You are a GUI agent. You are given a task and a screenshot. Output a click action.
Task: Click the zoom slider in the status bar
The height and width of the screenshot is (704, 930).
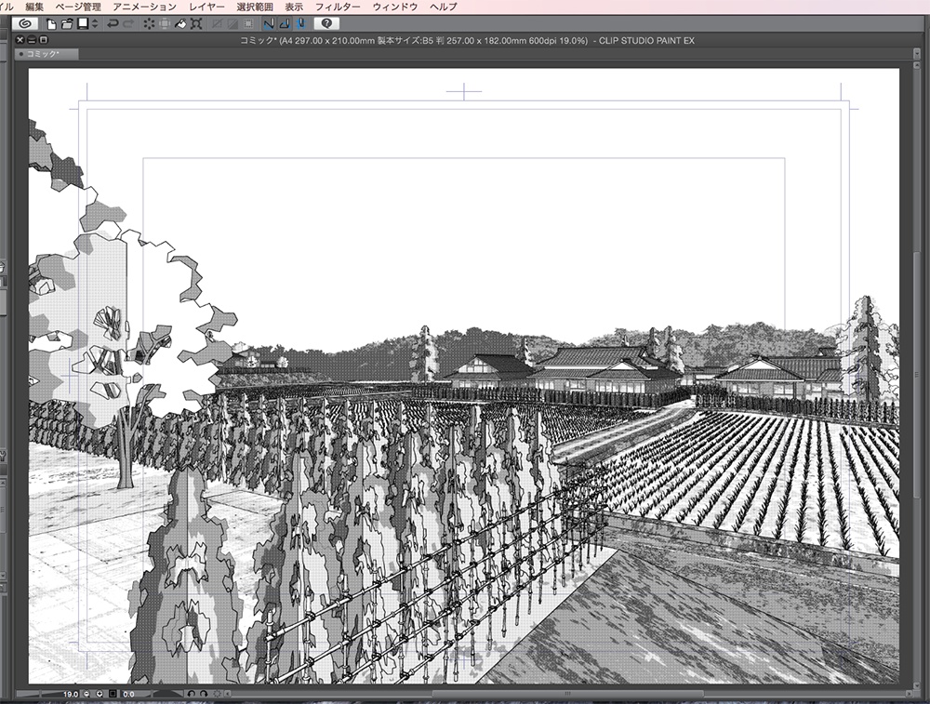click(42, 693)
